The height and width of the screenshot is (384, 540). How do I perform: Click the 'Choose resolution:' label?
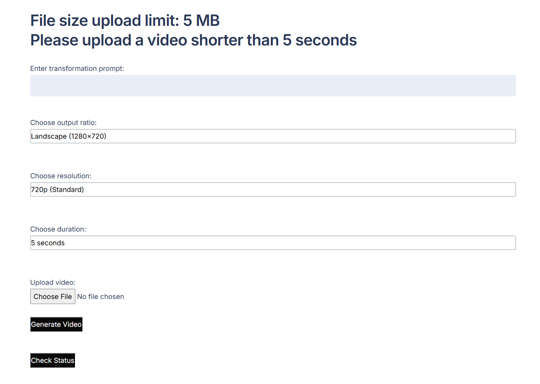point(60,176)
